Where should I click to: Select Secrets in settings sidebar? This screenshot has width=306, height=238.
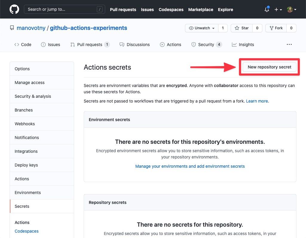[42, 206]
